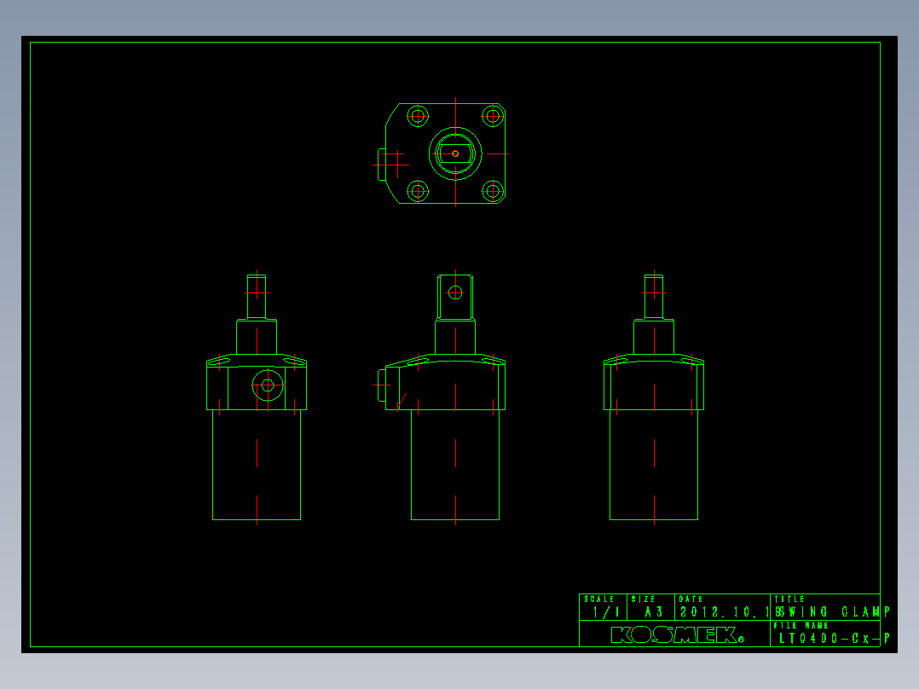
Task: Click the center bore in the top view
Action: pyautogui.click(x=455, y=153)
